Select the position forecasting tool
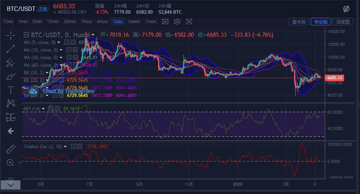 (x=11, y=117)
